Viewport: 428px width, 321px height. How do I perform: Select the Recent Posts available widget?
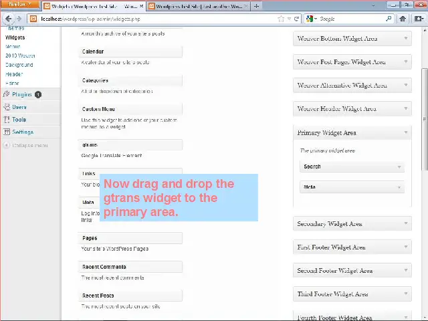(130, 296)
